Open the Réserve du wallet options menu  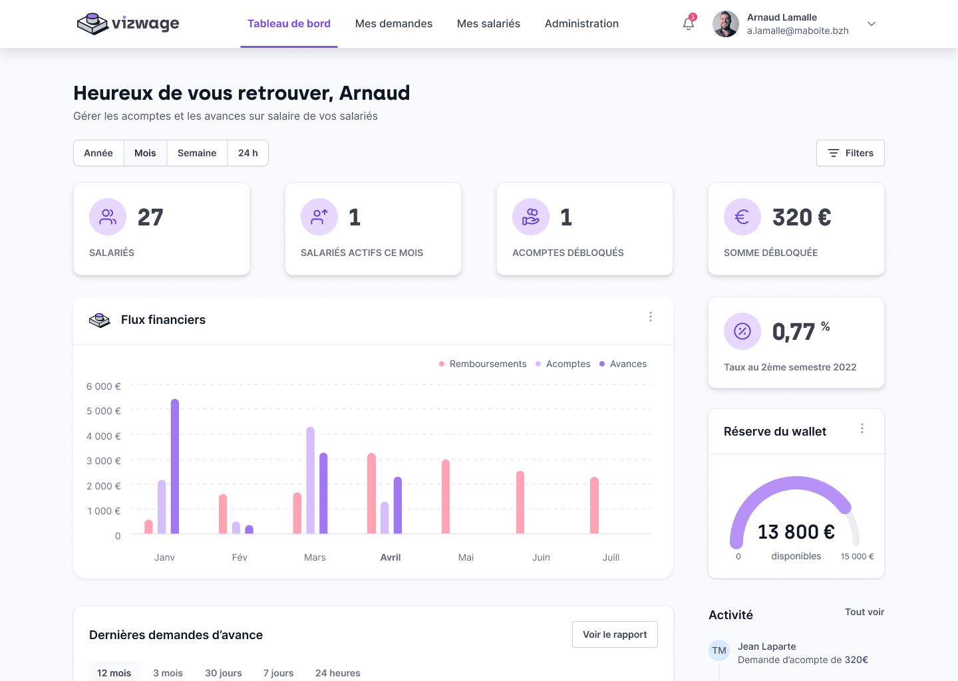pyautogui.click(x=862, y=428)
